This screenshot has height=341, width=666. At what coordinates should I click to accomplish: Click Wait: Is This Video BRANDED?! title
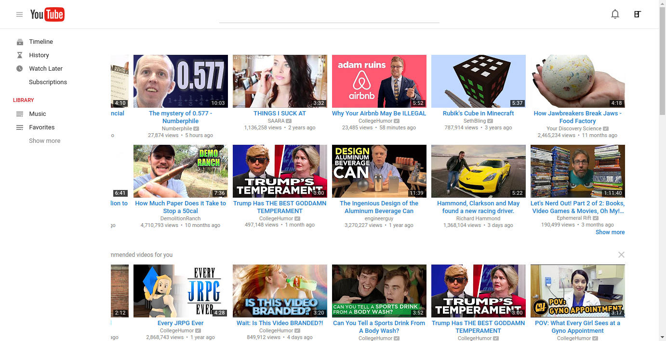280,323
